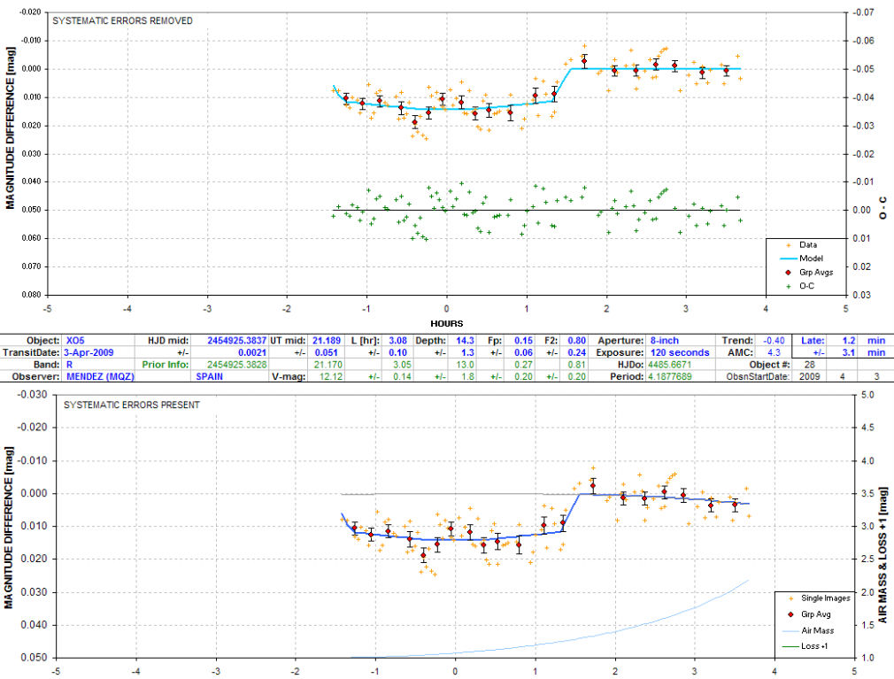Select the 'Aperture:' label cell
The height and width of the screenshot is (679, 894).
pyautogui.click(x=620, y=340)
